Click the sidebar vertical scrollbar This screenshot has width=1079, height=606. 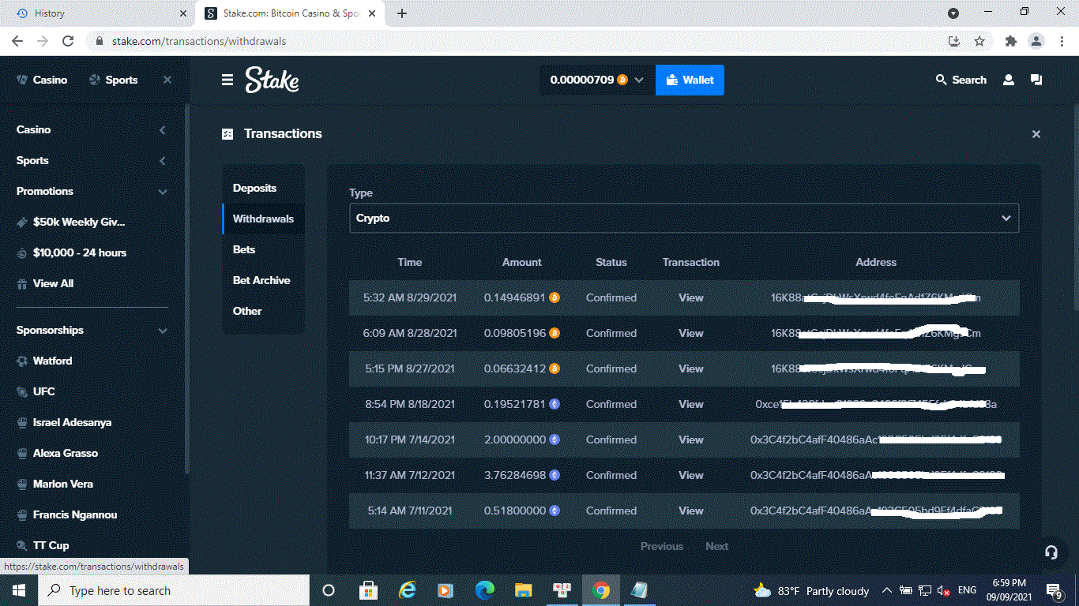pyautogui.click(x=186, y=288)
